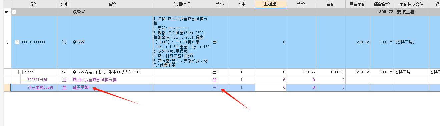Click the 项目特征 column header

click(182, 4)
